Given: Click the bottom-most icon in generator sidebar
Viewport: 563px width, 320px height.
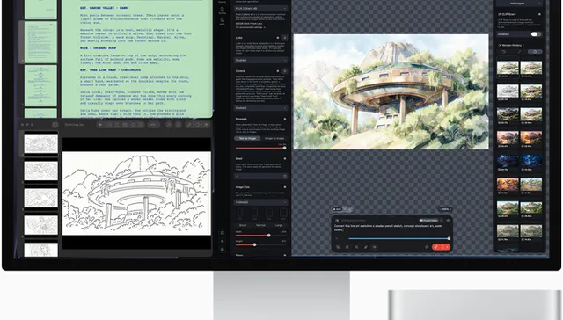Looking at the screenshot, I should 223,250.
